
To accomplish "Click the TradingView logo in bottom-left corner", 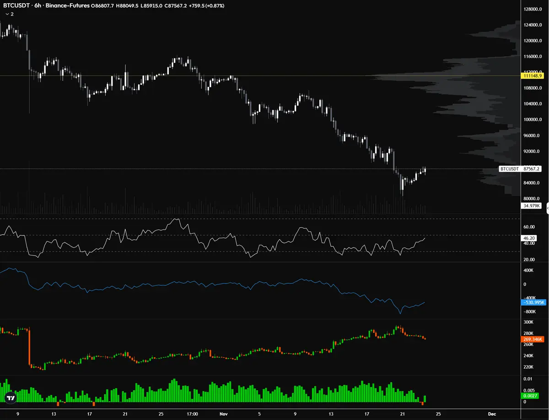I will tap(11, 398).
